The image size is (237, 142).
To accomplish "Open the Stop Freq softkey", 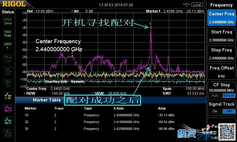I will coord(221,54).
